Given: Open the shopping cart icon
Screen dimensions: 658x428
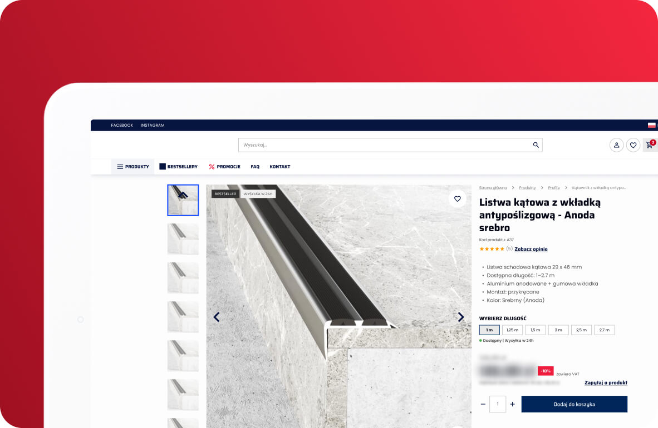Looking at the screenshot, I should 650,145.
